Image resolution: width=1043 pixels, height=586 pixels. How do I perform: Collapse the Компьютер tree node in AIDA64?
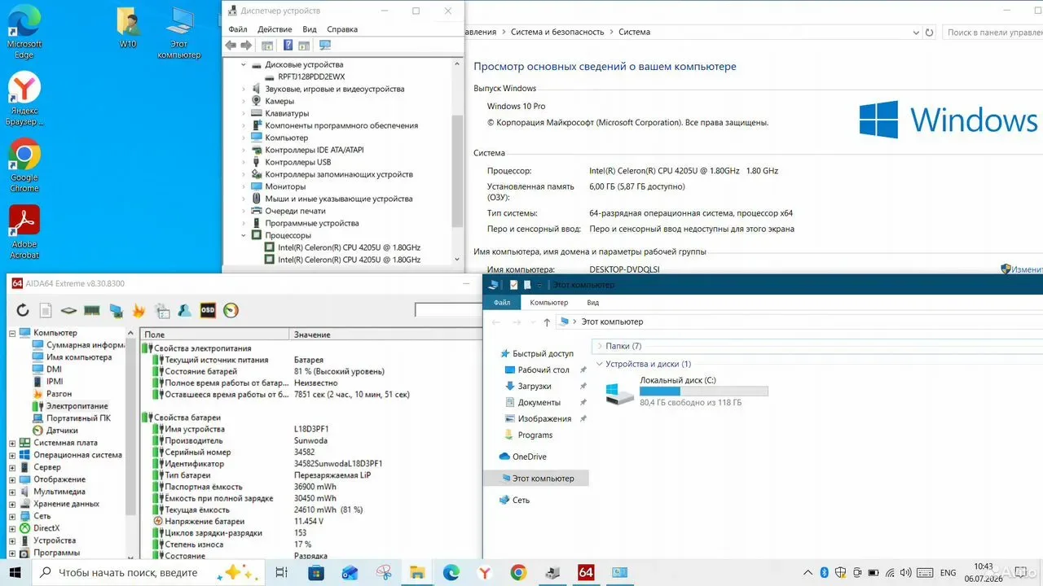click(12, 333)
